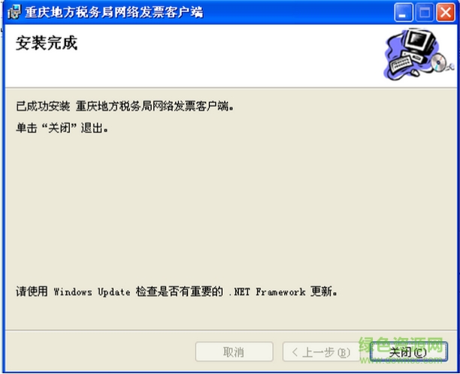Click the 已成功安装 message line

pos(125,106)
